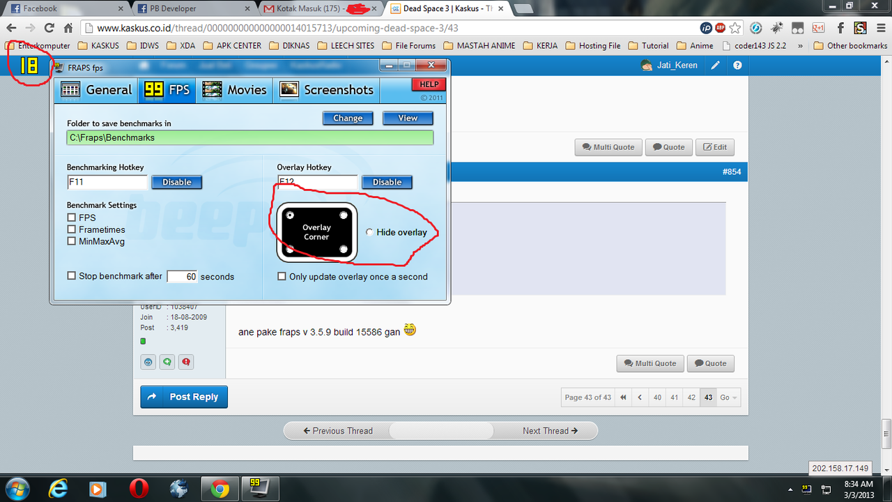Click the 60 seconds duration field
Viewport: 892px width, 502px height.
click(182, 277)
